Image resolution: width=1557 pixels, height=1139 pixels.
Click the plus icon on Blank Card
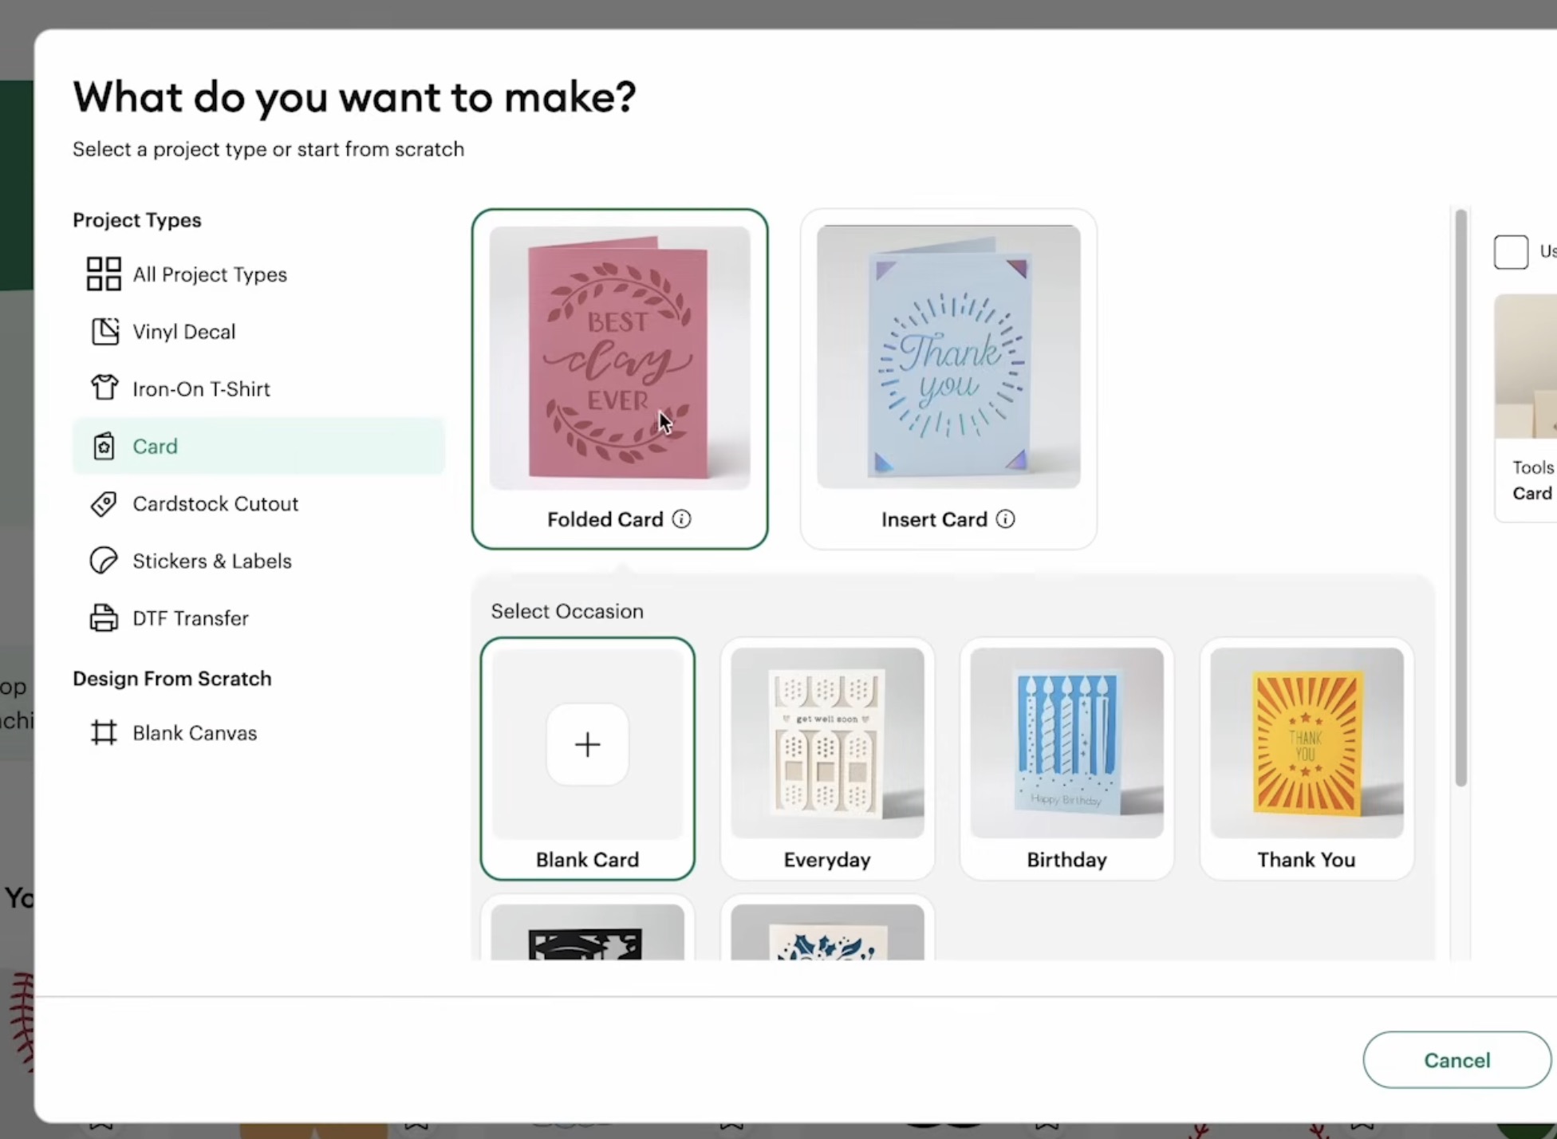(587, 744)
